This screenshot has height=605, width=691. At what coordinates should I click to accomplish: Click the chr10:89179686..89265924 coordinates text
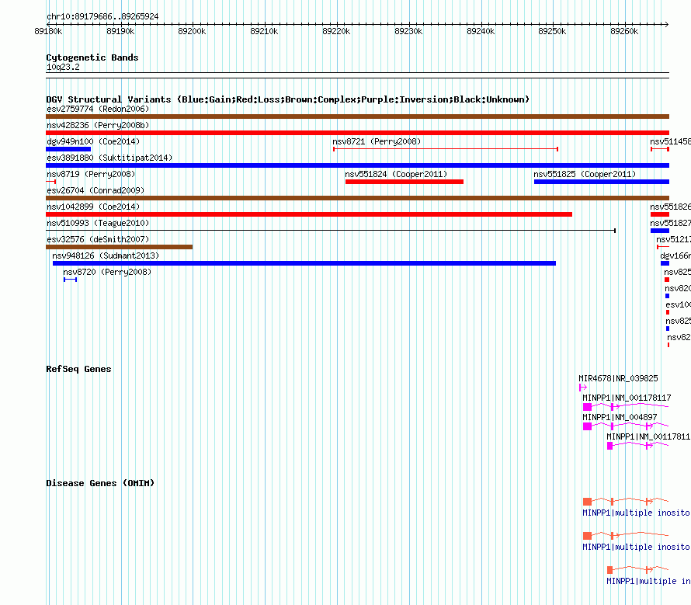(102, 16)
